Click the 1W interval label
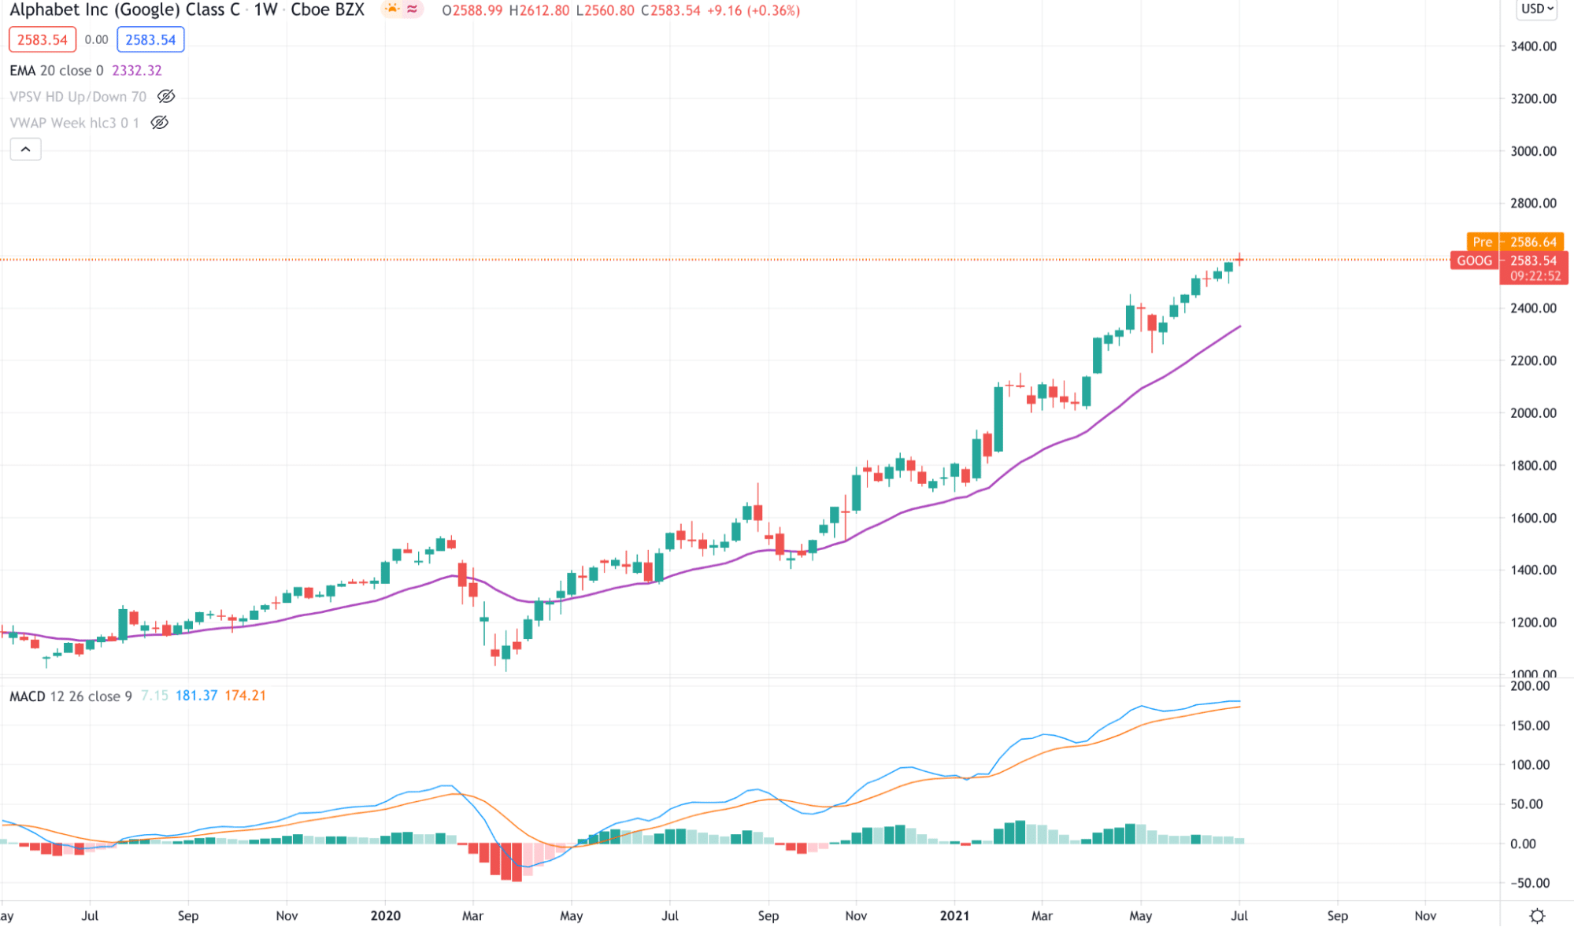The width and height of the screenshot is (1574, 927). (x=265, y=10)
